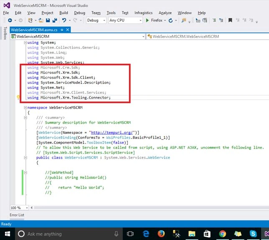Click the Redo arrow icon
The image size is (269, 240).
tap(75, 20)
